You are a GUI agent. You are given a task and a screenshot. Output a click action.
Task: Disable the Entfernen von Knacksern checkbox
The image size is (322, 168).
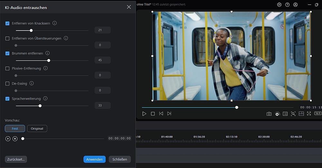click(7, 23)
